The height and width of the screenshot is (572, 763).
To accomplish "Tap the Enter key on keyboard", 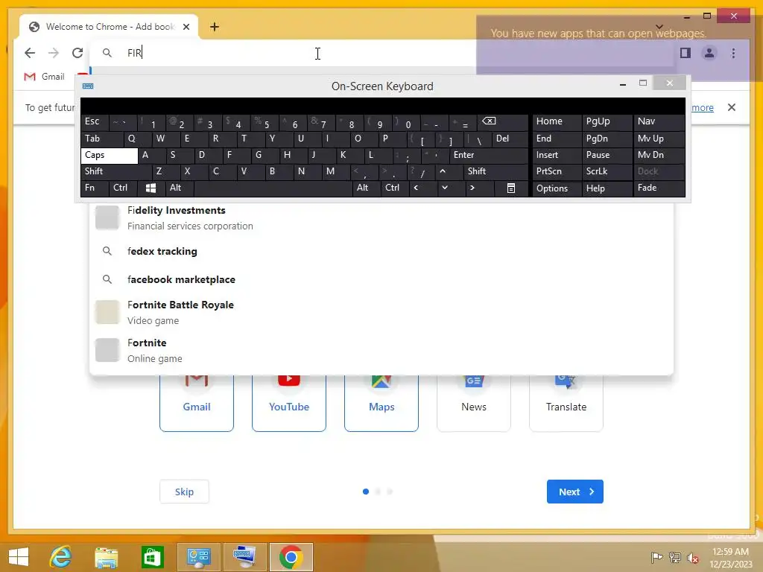I will coord(488,155).
